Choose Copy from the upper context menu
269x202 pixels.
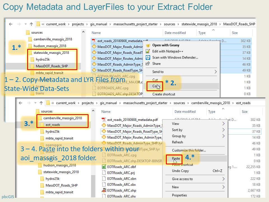click(156, 86)
